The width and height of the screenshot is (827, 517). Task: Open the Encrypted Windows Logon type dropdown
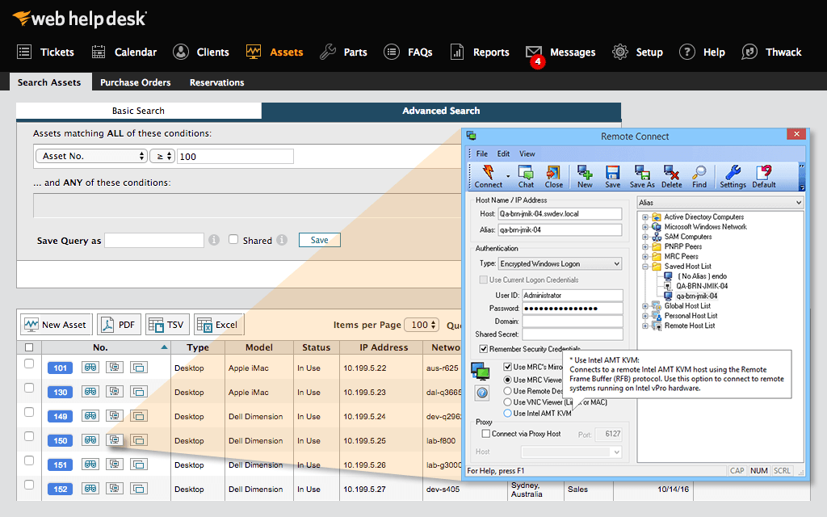pyautogui.click(x=560, y=263)
